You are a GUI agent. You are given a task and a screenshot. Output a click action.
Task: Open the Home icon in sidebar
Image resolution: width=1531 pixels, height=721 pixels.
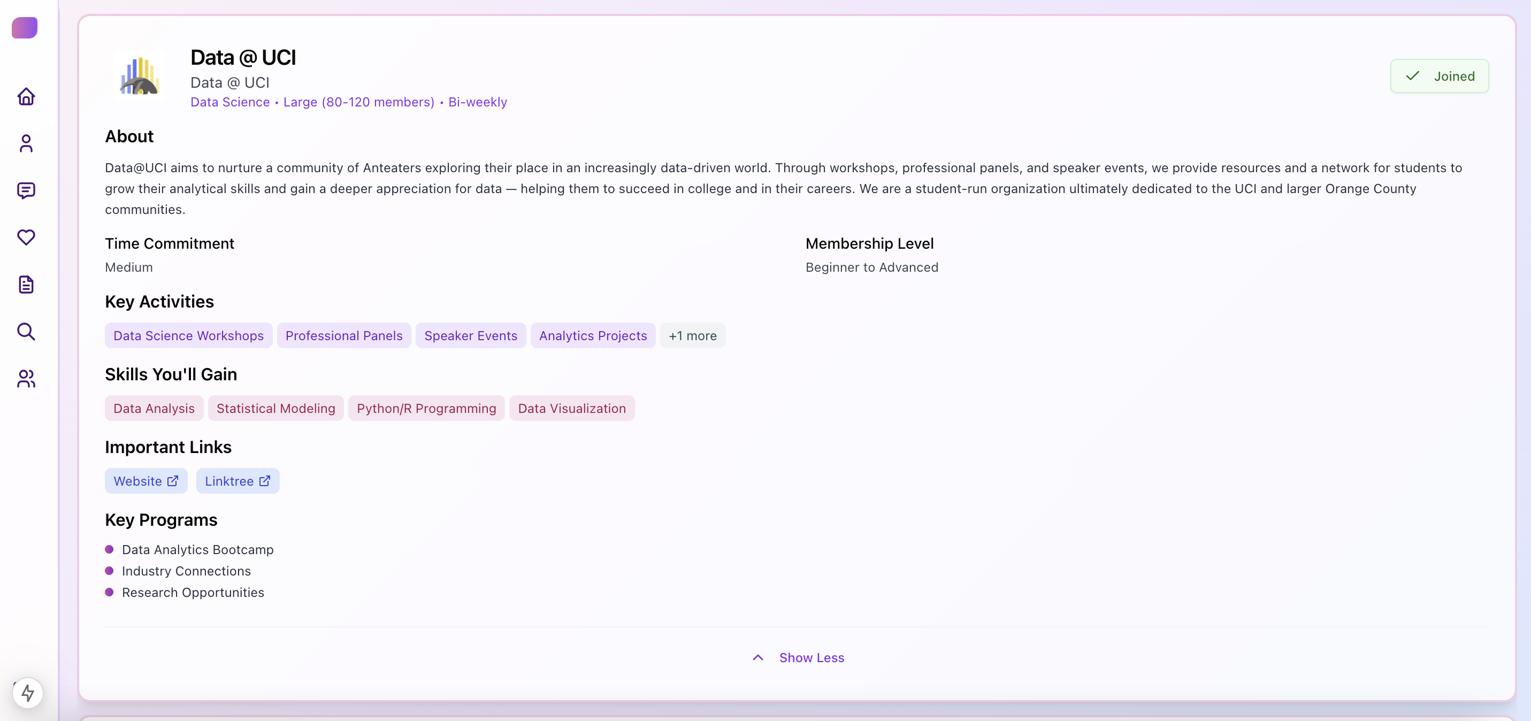click(26, 96)
